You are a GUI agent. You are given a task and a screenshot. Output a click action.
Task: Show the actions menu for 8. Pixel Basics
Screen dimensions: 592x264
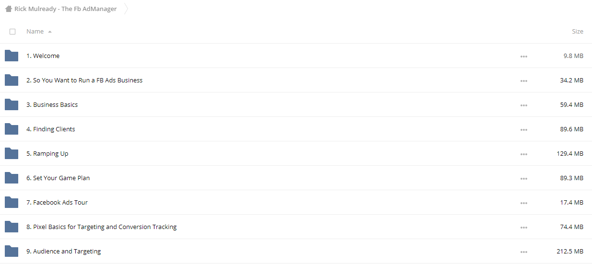click(523, 227)
